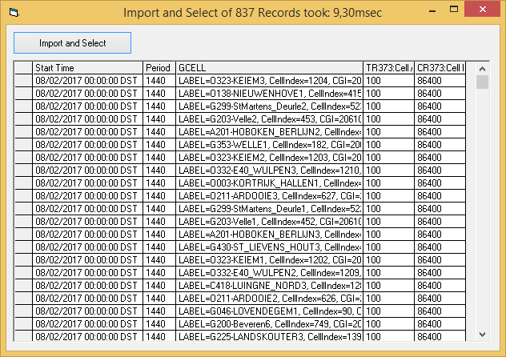Click the Period column header
Viewport: 506px width, 357px height.
(159, 68)
